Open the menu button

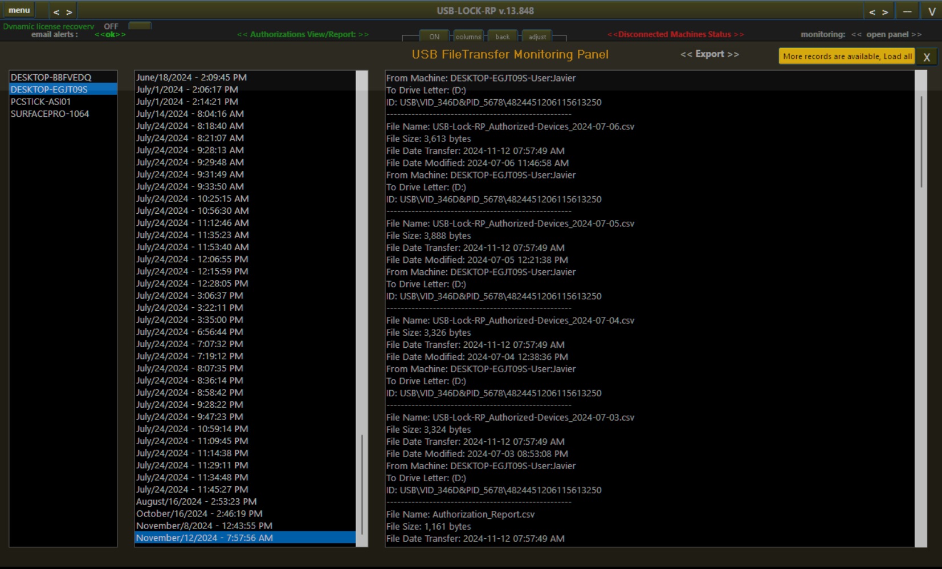click(19, 10)
